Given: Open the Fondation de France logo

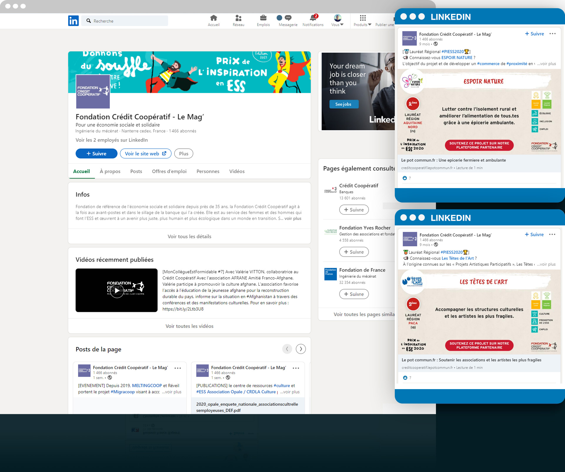Looking at the screenshot, I should (330, 274).
